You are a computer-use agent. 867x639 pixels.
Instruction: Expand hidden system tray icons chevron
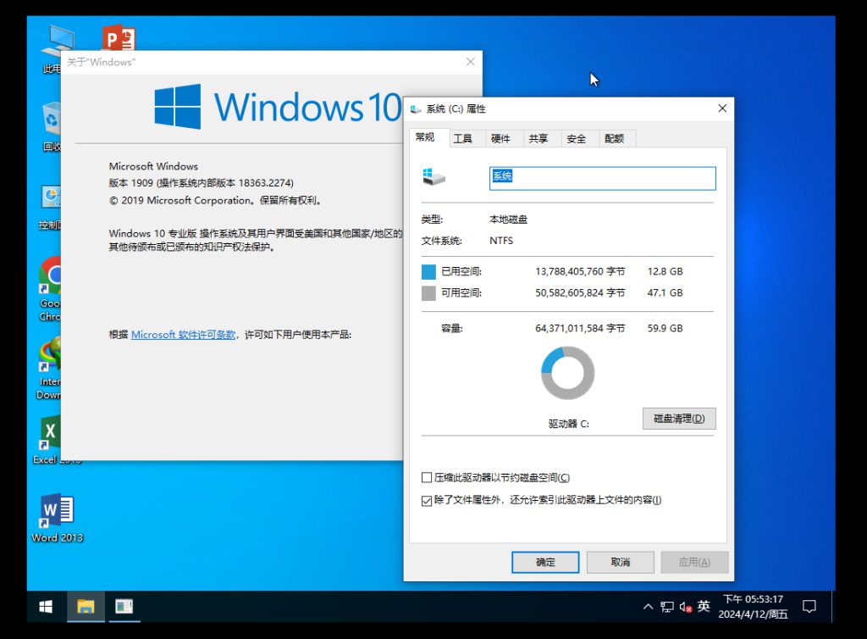pos(648,607)
